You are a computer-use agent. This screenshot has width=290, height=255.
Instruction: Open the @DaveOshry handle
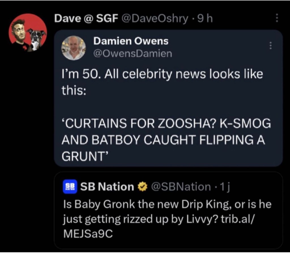pos(155,19)
